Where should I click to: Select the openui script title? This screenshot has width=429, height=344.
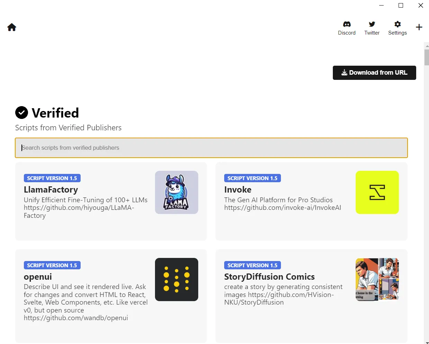[38, 277]
